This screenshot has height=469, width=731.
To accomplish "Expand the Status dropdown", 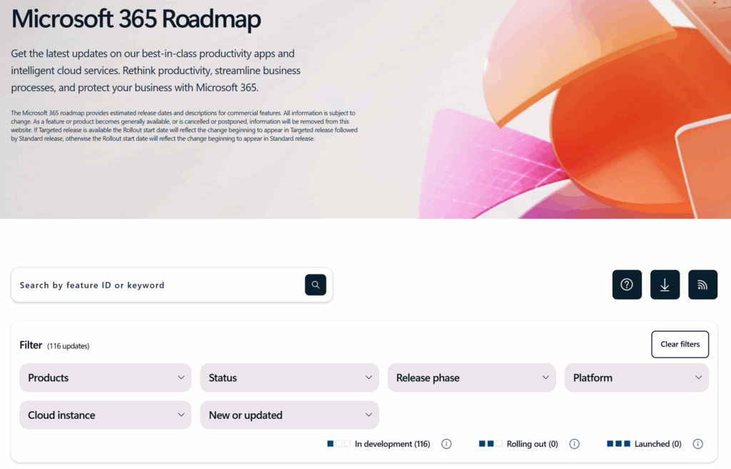I will tap(289, 378).
